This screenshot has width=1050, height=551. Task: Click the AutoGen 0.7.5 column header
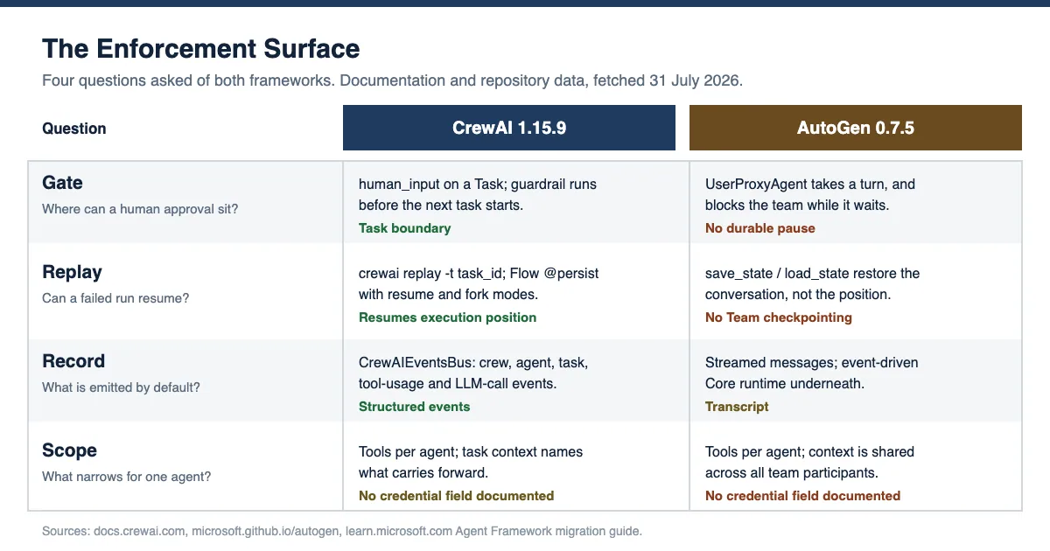(856, 128)
